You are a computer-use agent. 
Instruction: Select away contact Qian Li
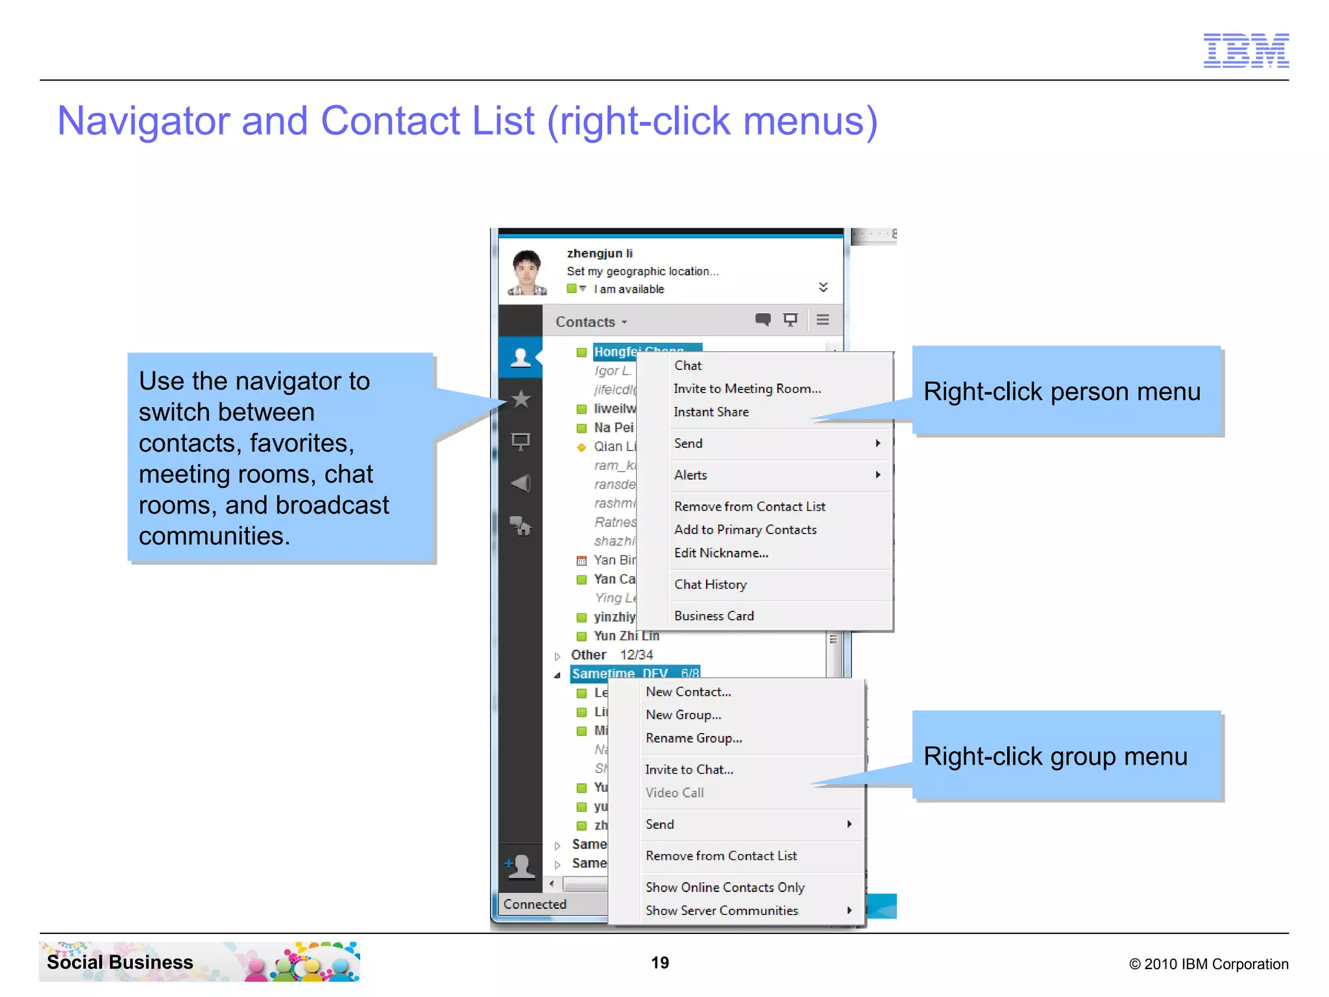click(615, 447)
